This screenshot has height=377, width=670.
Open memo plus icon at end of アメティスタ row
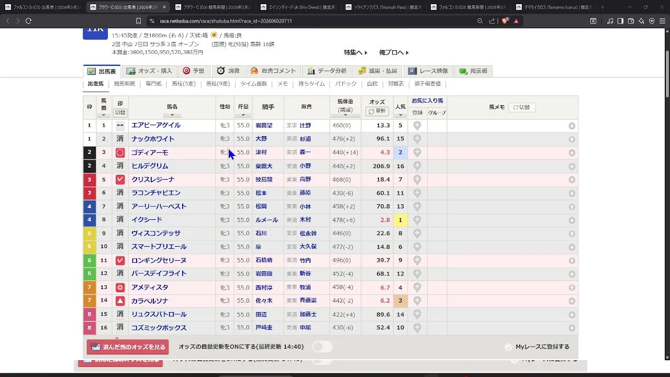click(x=572, y=287)
